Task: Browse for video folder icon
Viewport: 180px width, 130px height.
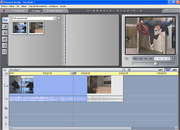Action: tap(59, 18)
